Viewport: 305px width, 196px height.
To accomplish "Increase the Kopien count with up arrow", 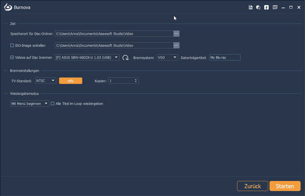I will click(136, 79).
